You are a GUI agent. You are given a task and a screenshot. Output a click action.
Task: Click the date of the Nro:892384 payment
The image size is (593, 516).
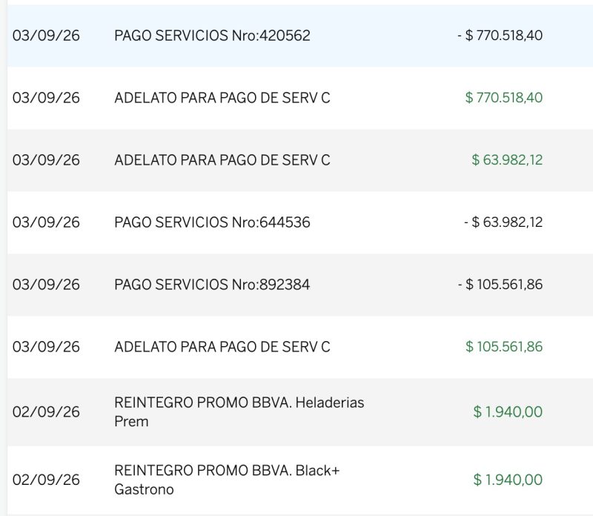(x=46, y=285)
